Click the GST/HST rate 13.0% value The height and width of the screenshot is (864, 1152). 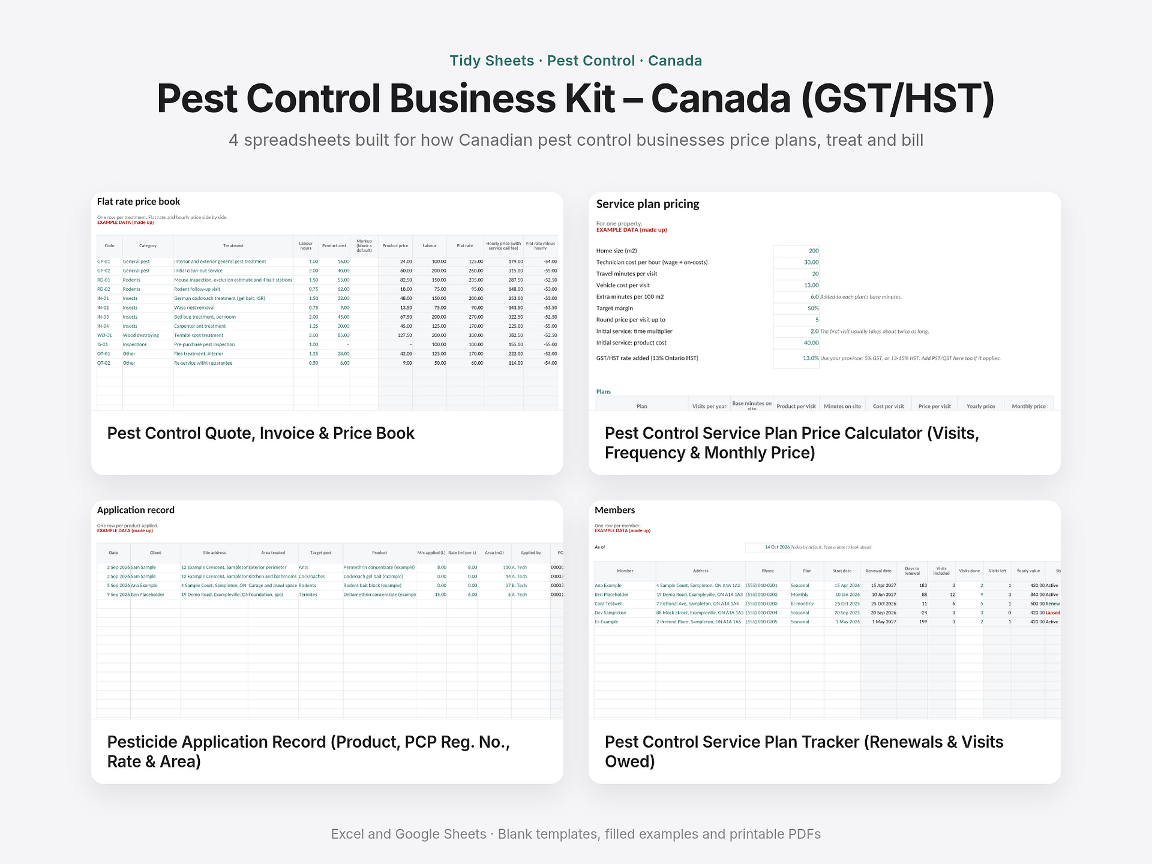(x=796, y=358)
